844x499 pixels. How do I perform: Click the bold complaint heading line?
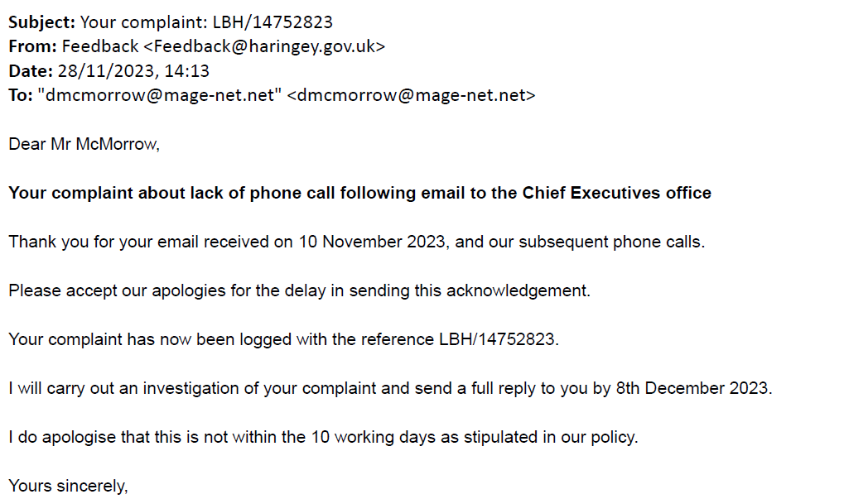[359, 193]
